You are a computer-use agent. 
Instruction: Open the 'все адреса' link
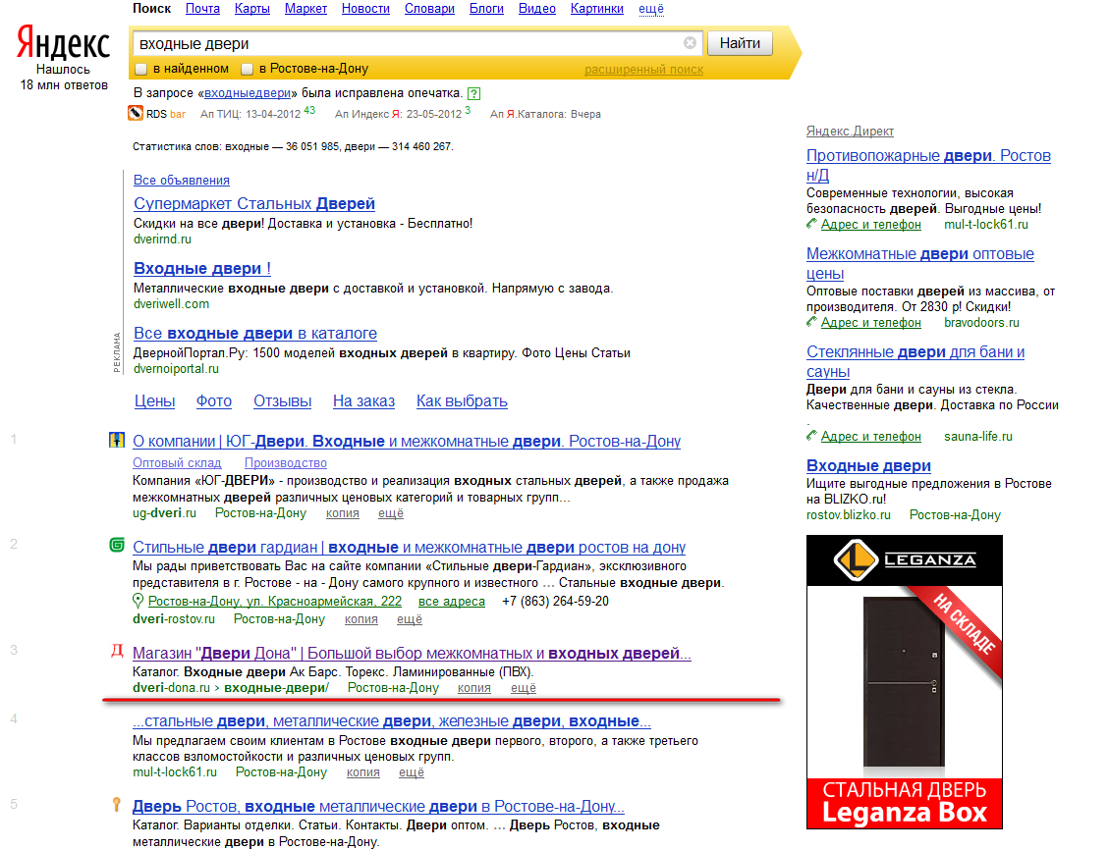tap(451, 602)
